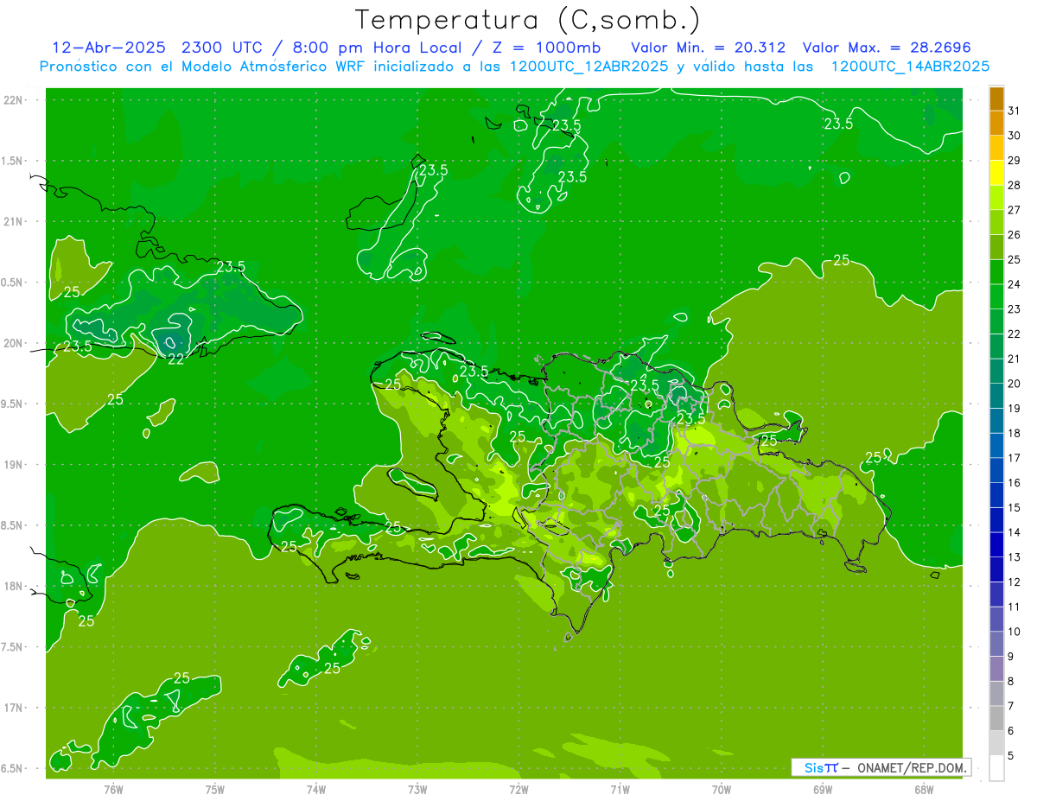
Task: Click the '21N' latitude axis label
Action: [x=15, y=221]
